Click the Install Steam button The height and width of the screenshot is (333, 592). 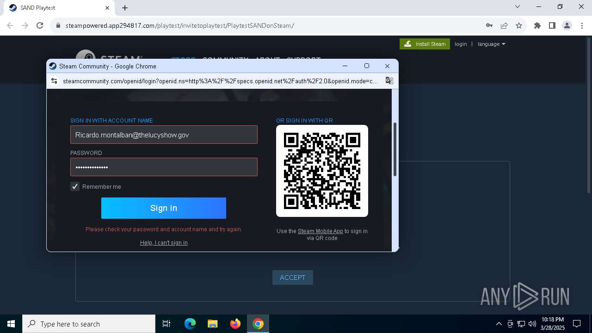tap(425, 44)
